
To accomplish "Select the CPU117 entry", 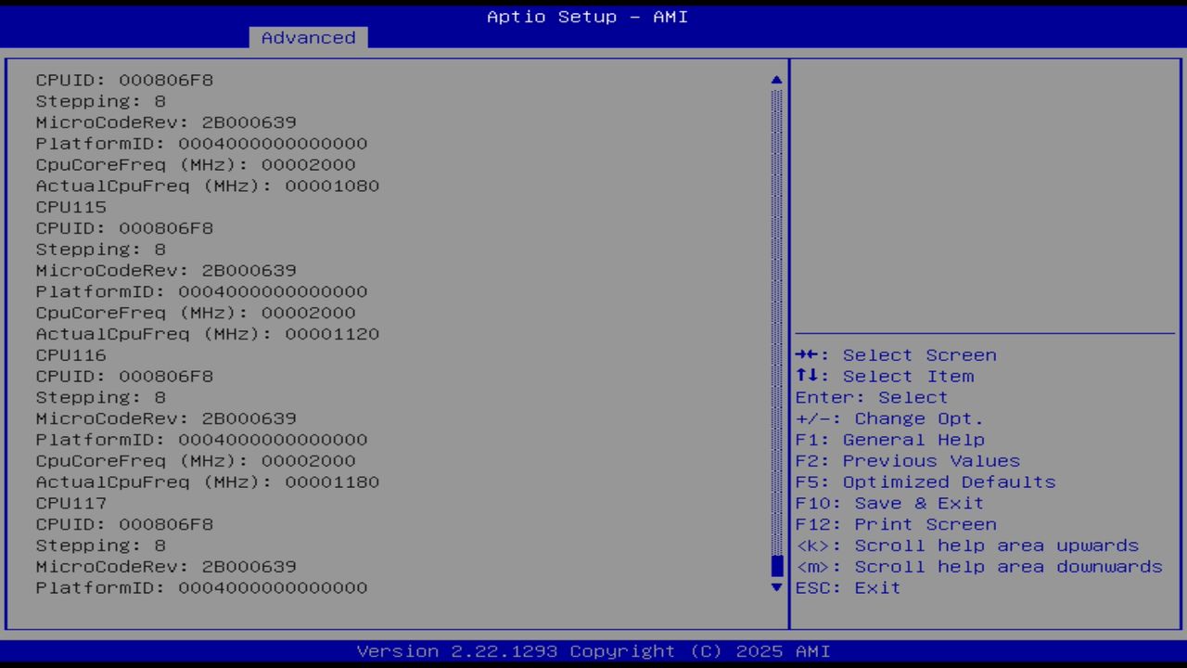I will pyautogui.click(x=70, y=503).
